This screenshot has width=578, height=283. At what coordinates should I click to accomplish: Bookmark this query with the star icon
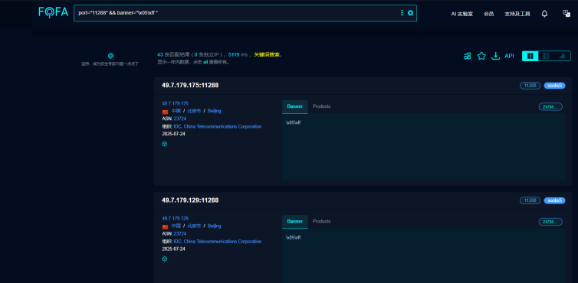pyautogui.click(x=481, y=56)
